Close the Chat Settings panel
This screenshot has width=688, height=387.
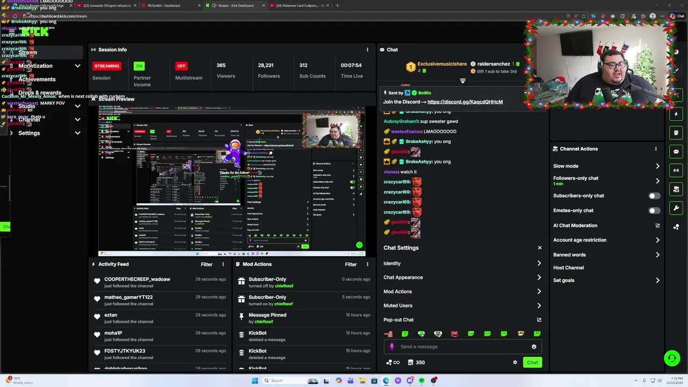540,248
